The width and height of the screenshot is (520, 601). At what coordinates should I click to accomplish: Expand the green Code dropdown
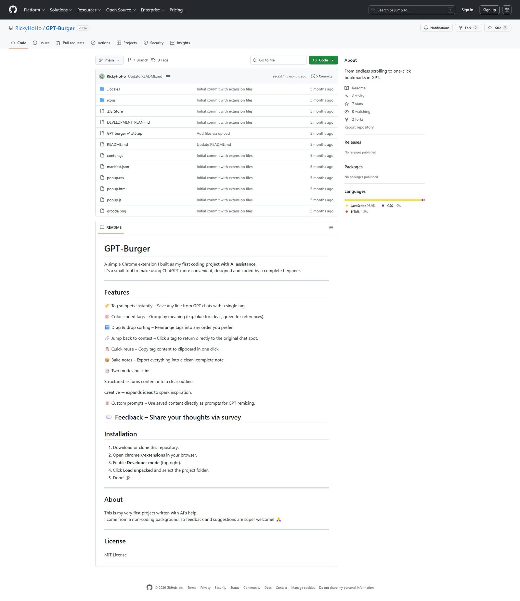(x=323, y=60)
